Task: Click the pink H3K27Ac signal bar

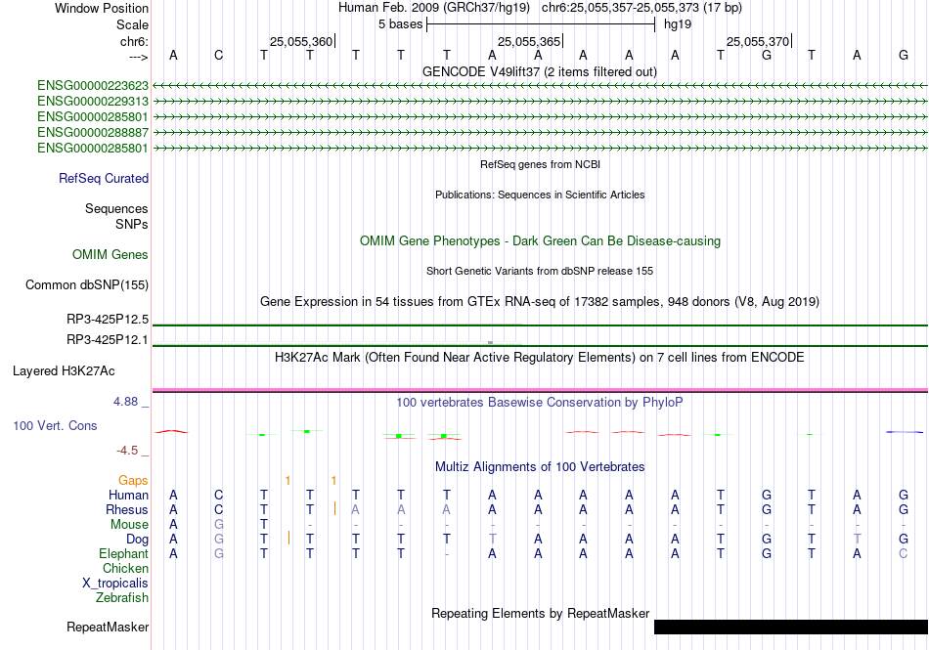Action: click(x=540, y=390)
